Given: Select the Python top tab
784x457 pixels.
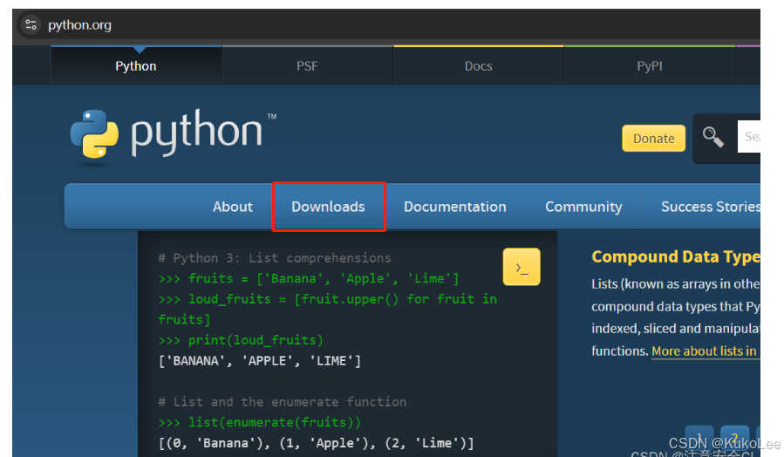Looking at the screenshot, I should click(136, 65).
